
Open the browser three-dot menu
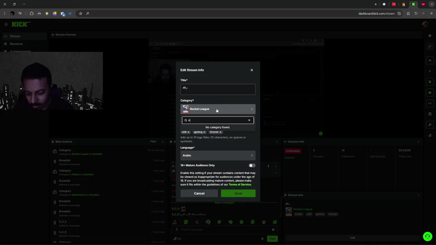(x=4, y=14)
